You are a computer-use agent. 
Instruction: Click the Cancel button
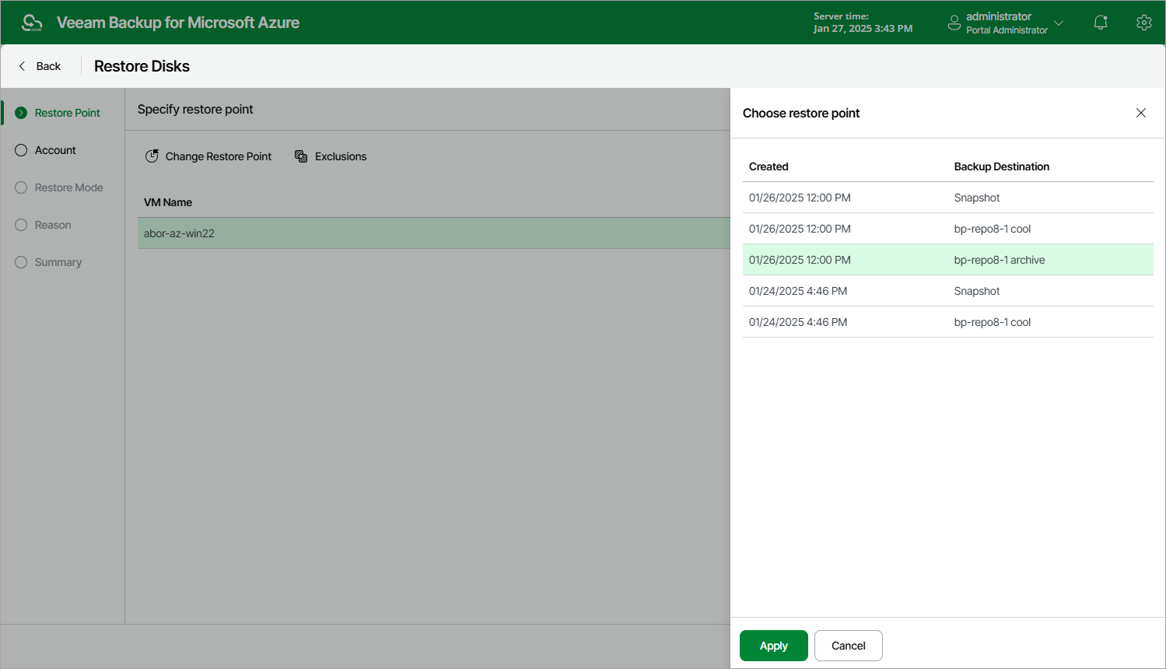point(849,646)
